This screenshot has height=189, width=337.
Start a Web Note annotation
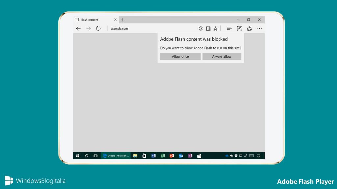click(239, 28)
